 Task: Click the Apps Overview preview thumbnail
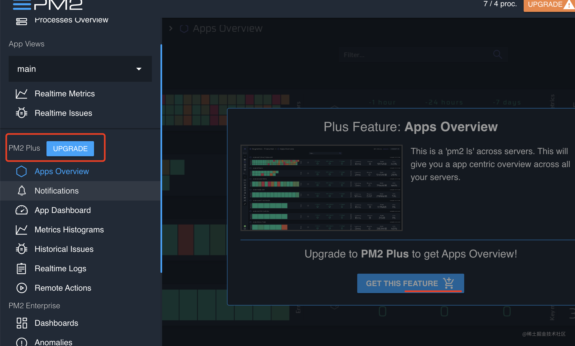(x=321, y=188)
